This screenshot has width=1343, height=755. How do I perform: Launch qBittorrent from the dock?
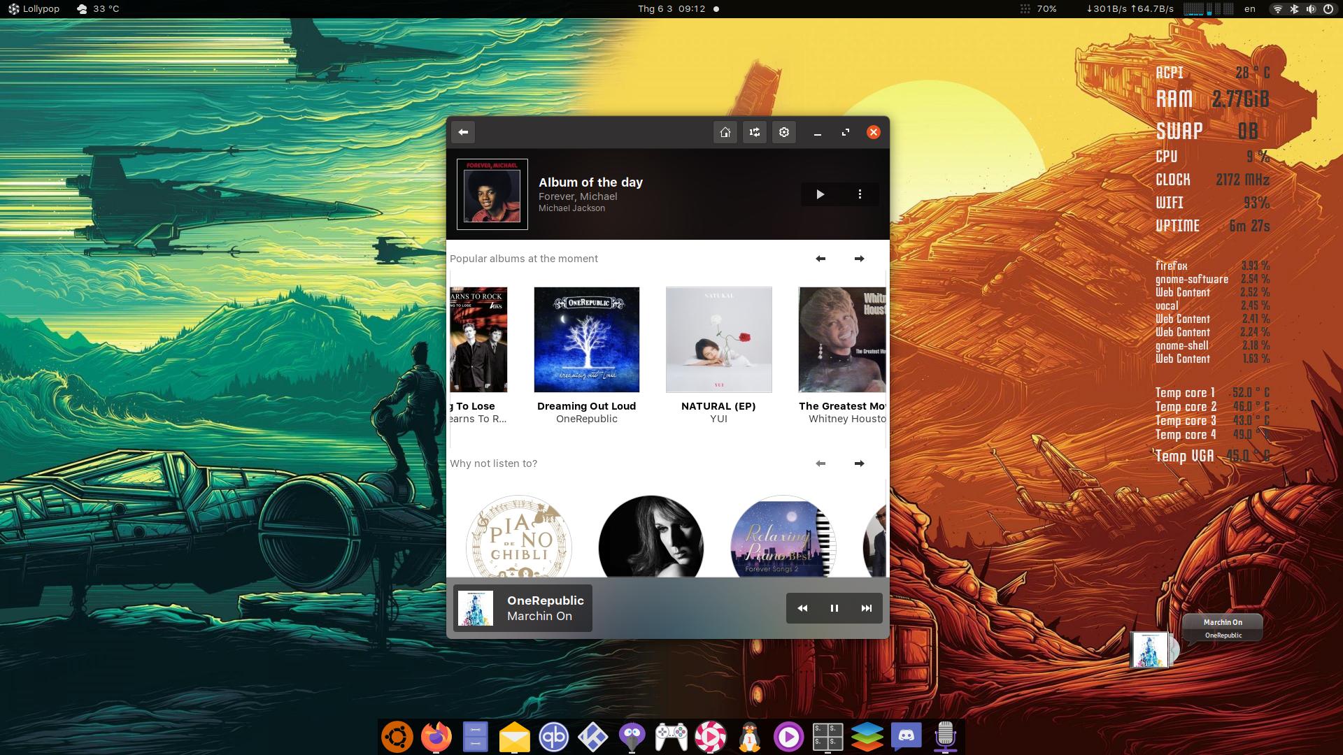click(553, 737)
